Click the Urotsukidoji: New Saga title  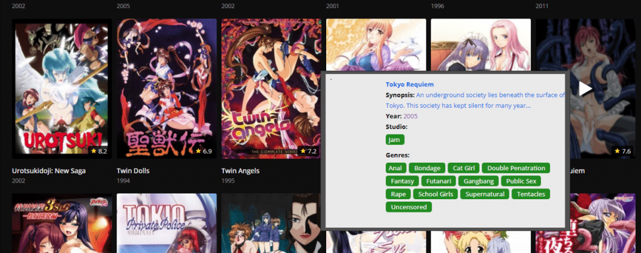49,170
